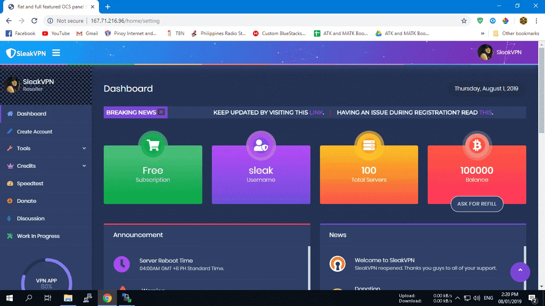
Task: Click the tools icon beside Work In Progress
Action: pos(10,236)
